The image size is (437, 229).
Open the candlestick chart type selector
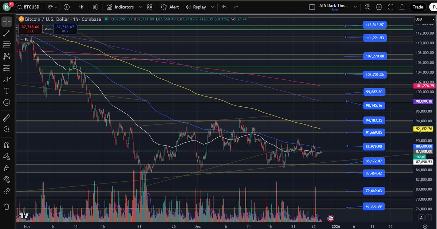click(95, 7)
